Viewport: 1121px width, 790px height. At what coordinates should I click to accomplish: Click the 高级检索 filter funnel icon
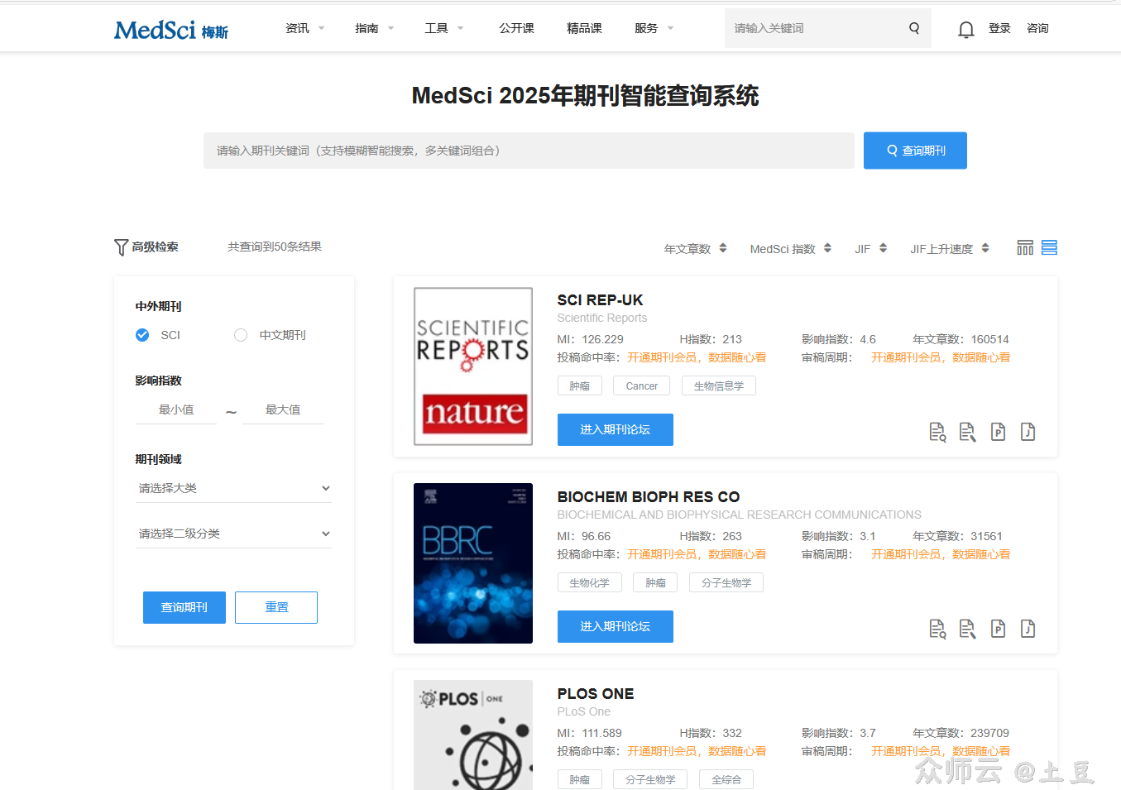[x=121, y=247]
